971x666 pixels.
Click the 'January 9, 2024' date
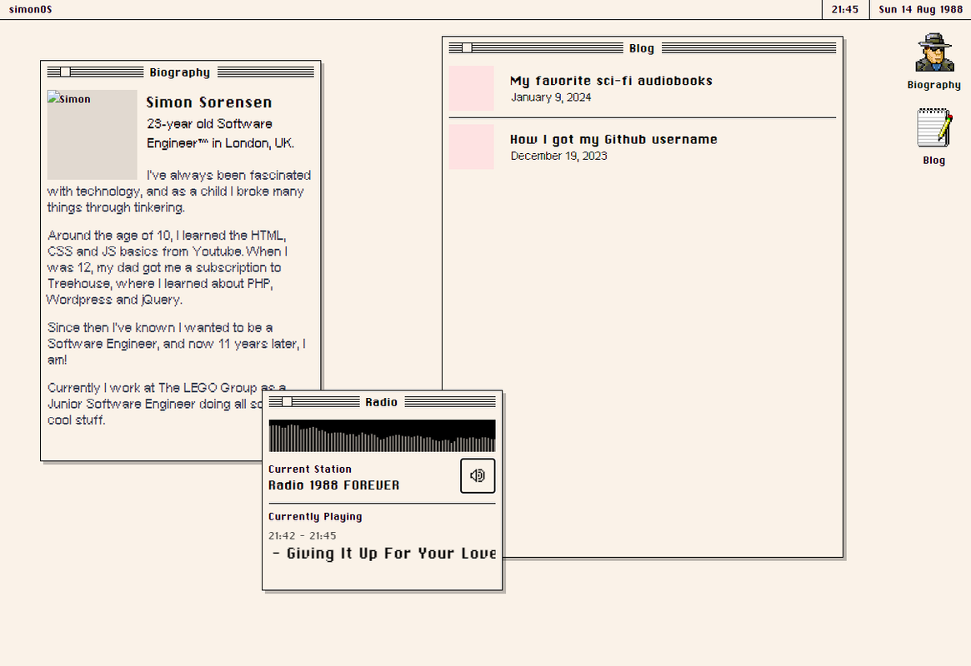pos(551,97)
